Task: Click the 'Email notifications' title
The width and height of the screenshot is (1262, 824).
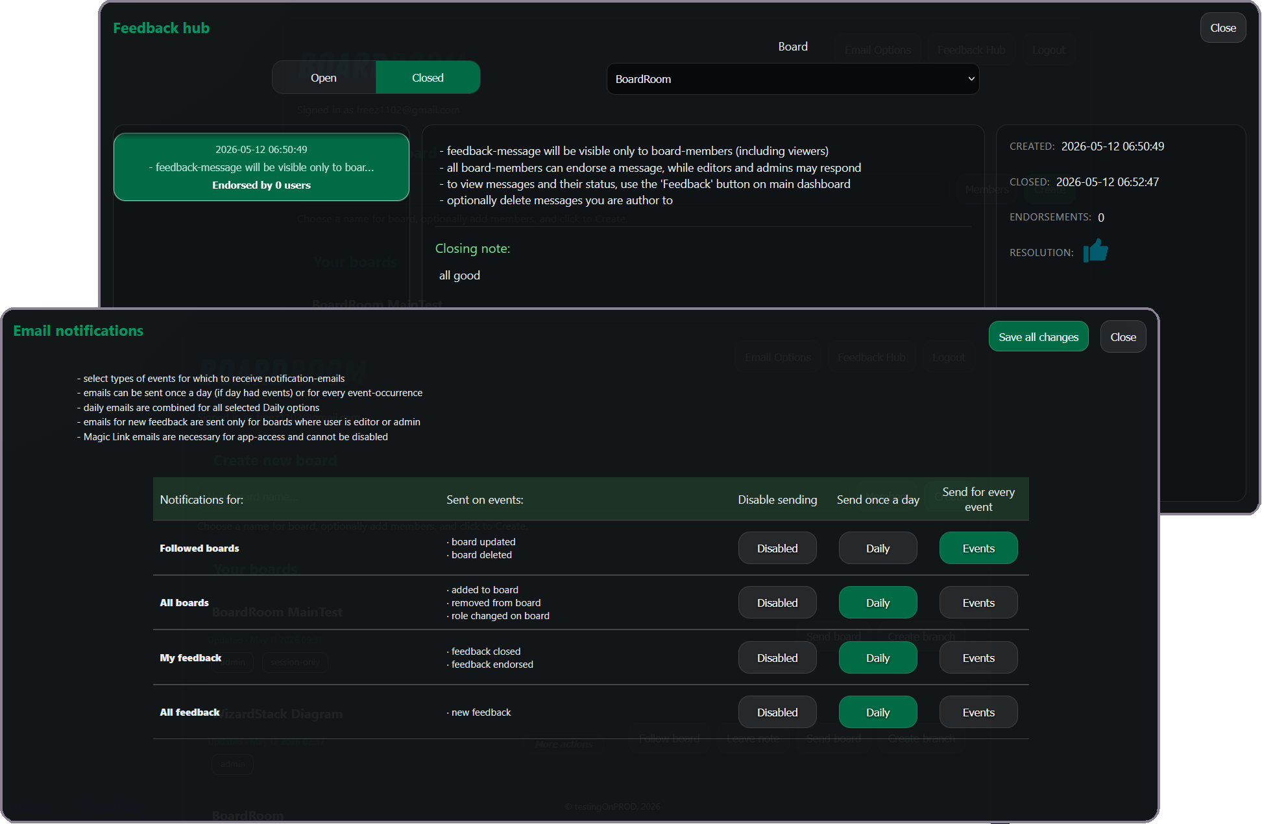Action: (79, 331)
